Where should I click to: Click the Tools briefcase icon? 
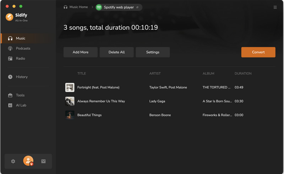point(10,95)
